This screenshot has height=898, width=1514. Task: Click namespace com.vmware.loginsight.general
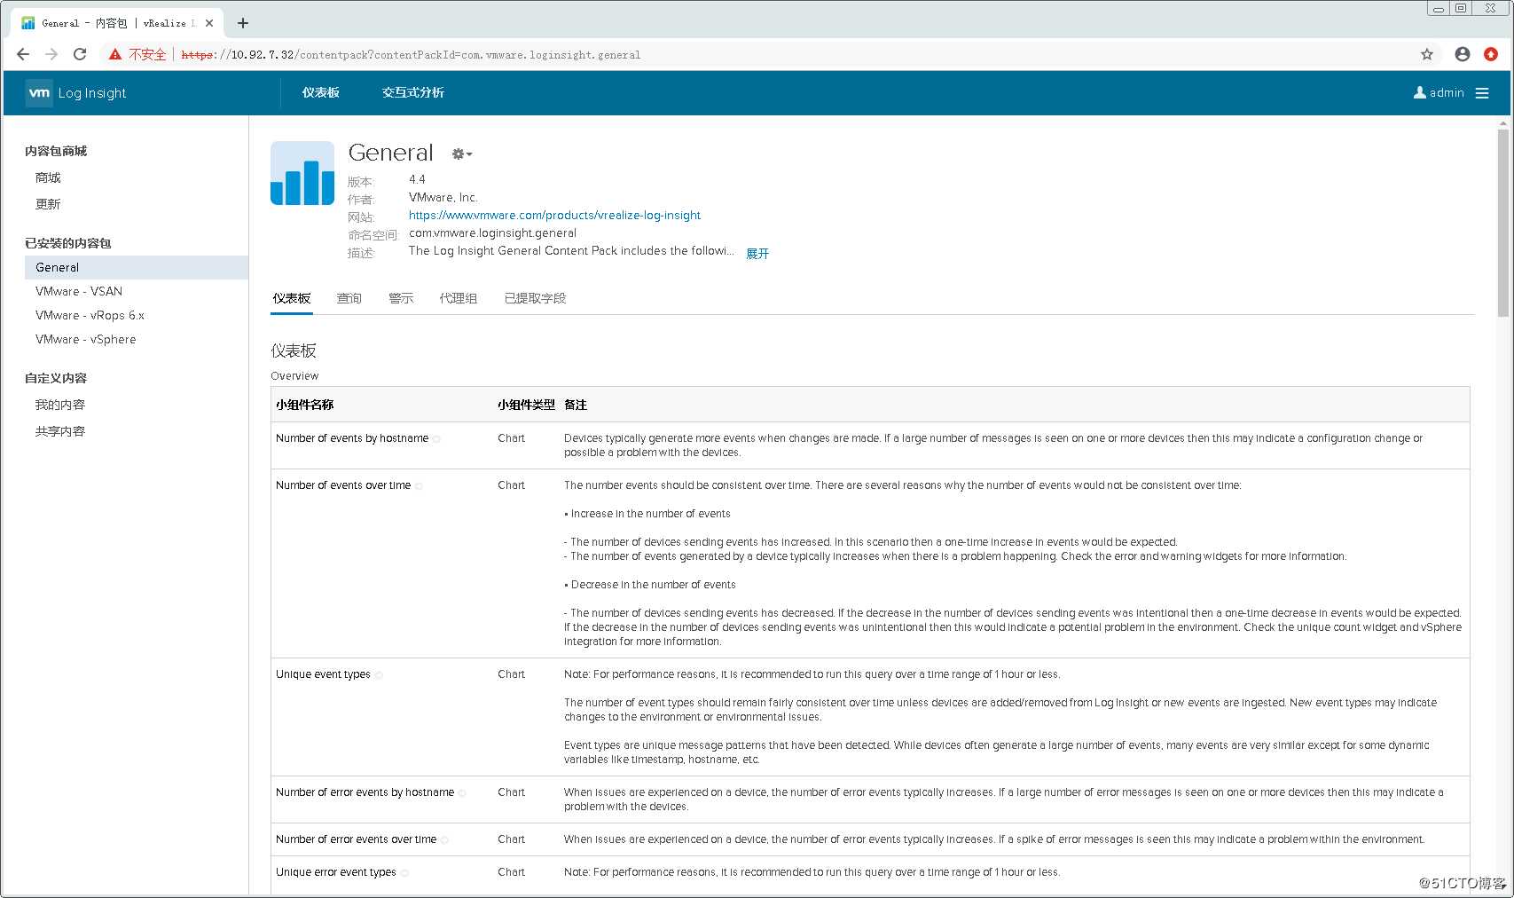coord(492,232)
